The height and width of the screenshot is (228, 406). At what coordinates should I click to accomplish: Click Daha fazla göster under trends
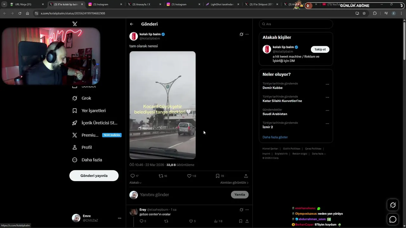[x=275, y=137]
